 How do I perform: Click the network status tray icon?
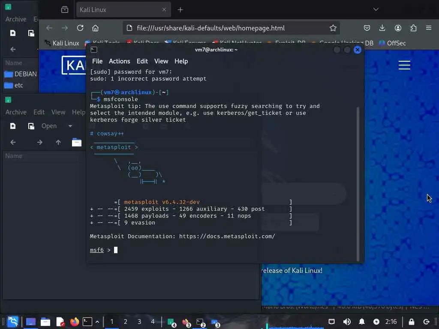[x=331, y=322]
